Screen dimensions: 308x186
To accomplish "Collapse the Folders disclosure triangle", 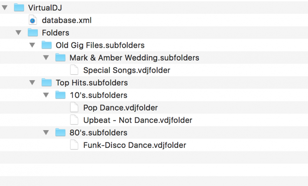I will 18,33.
